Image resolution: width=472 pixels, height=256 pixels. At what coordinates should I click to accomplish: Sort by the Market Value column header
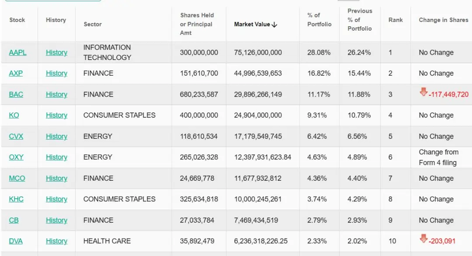[x=252, y=25]
